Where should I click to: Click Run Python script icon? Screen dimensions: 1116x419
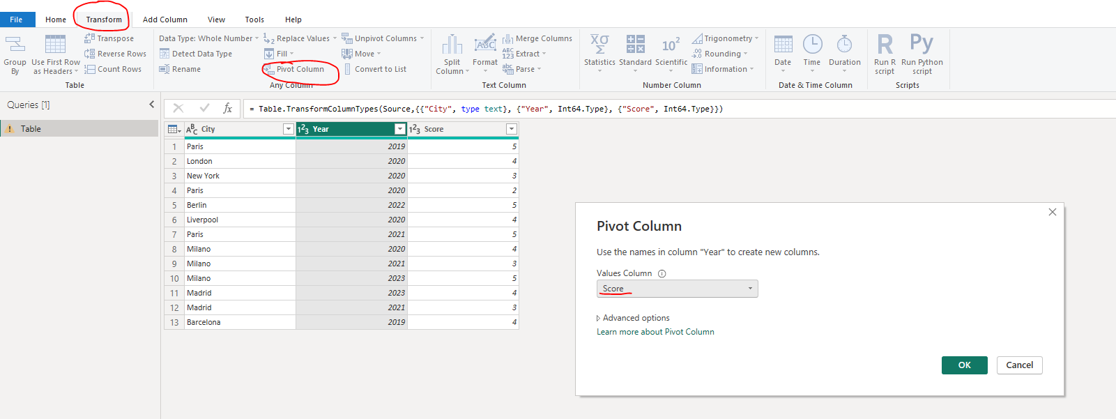point(922,43)
